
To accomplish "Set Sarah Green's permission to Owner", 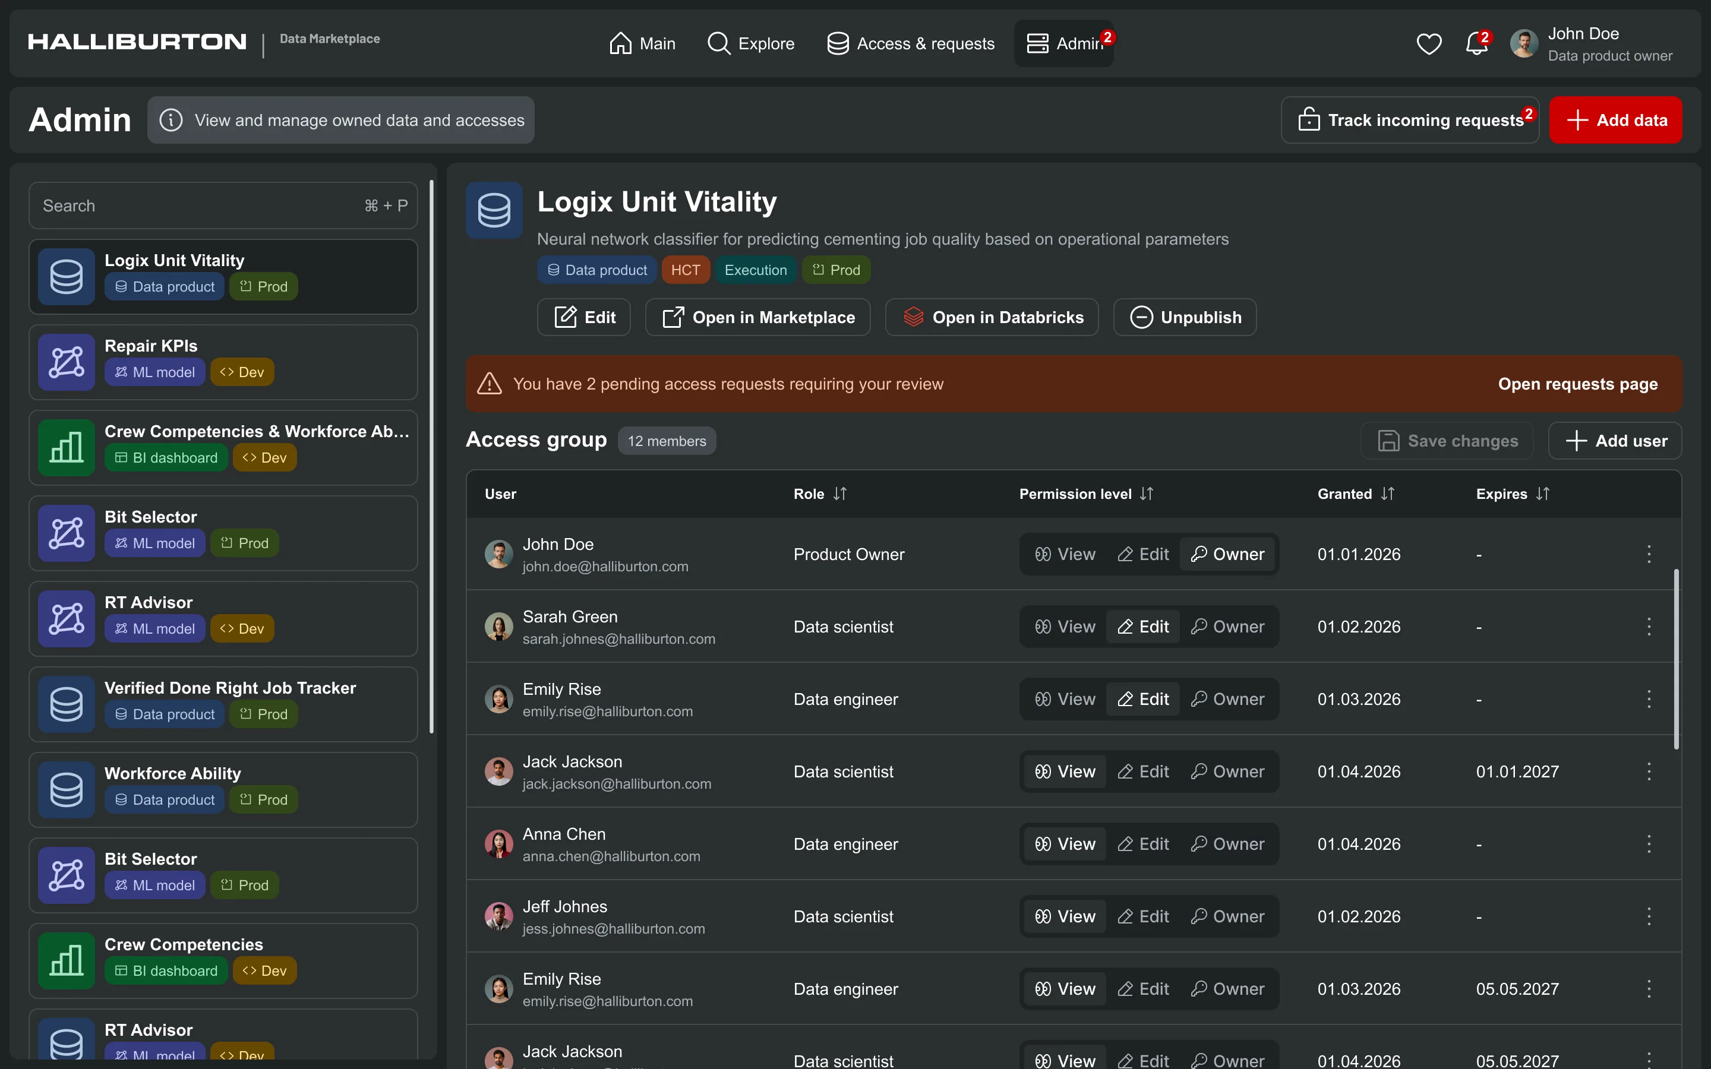I will pos(1228,627).
